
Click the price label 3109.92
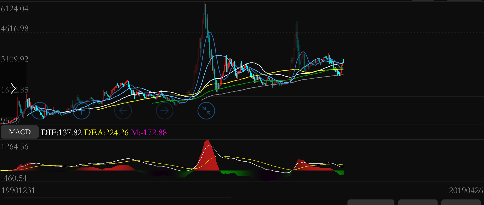pyautogui.click(x=15, y=59)
